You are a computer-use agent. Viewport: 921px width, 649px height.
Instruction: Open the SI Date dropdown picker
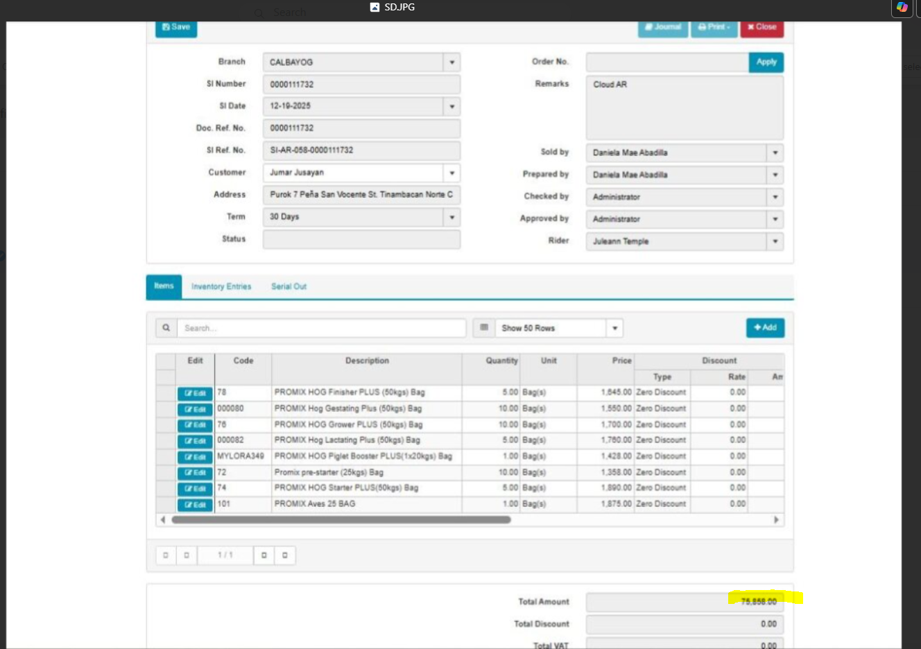(452, 107)
